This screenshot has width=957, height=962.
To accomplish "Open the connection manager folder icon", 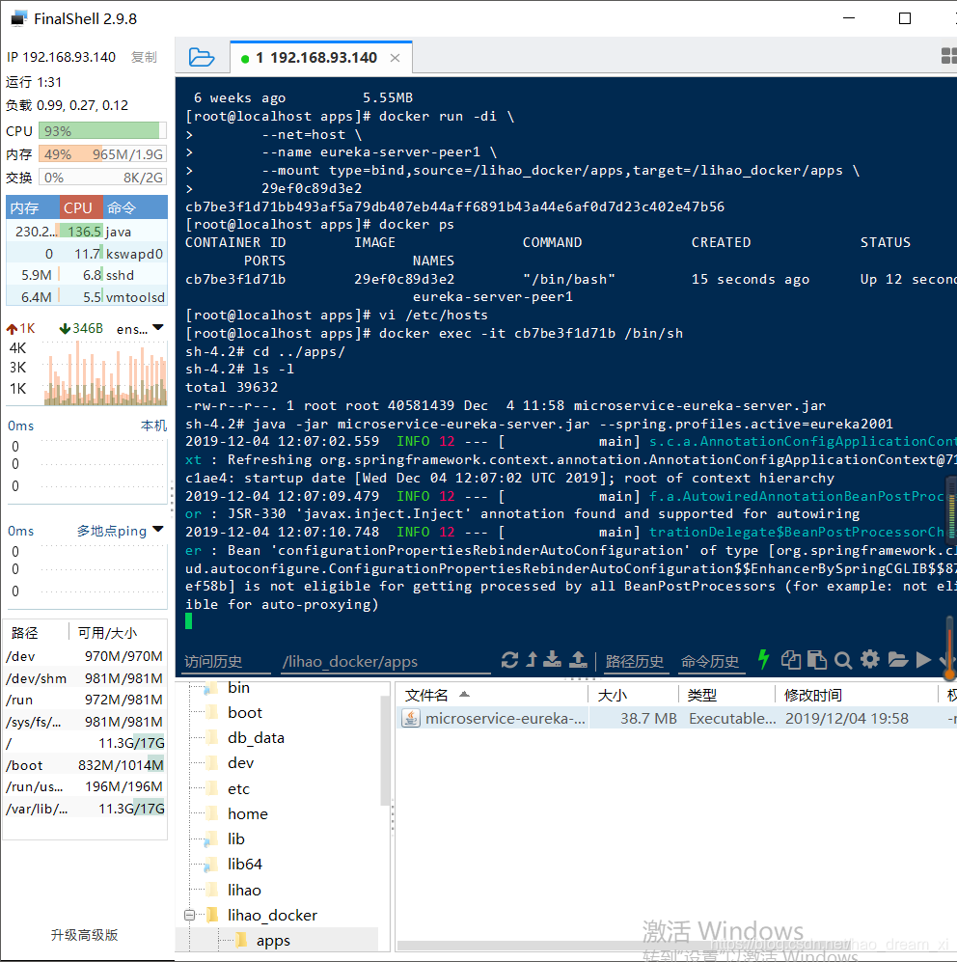I will (x=202, y=57).
